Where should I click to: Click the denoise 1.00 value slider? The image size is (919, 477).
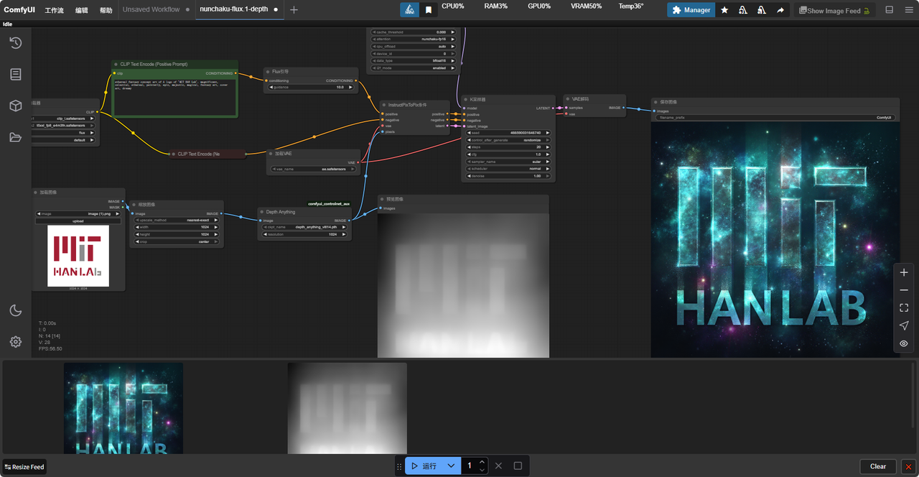508,176
